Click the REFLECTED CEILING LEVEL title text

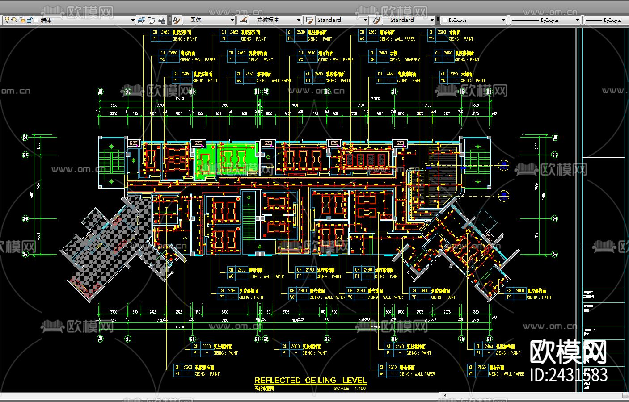click(x=310, y=381)
